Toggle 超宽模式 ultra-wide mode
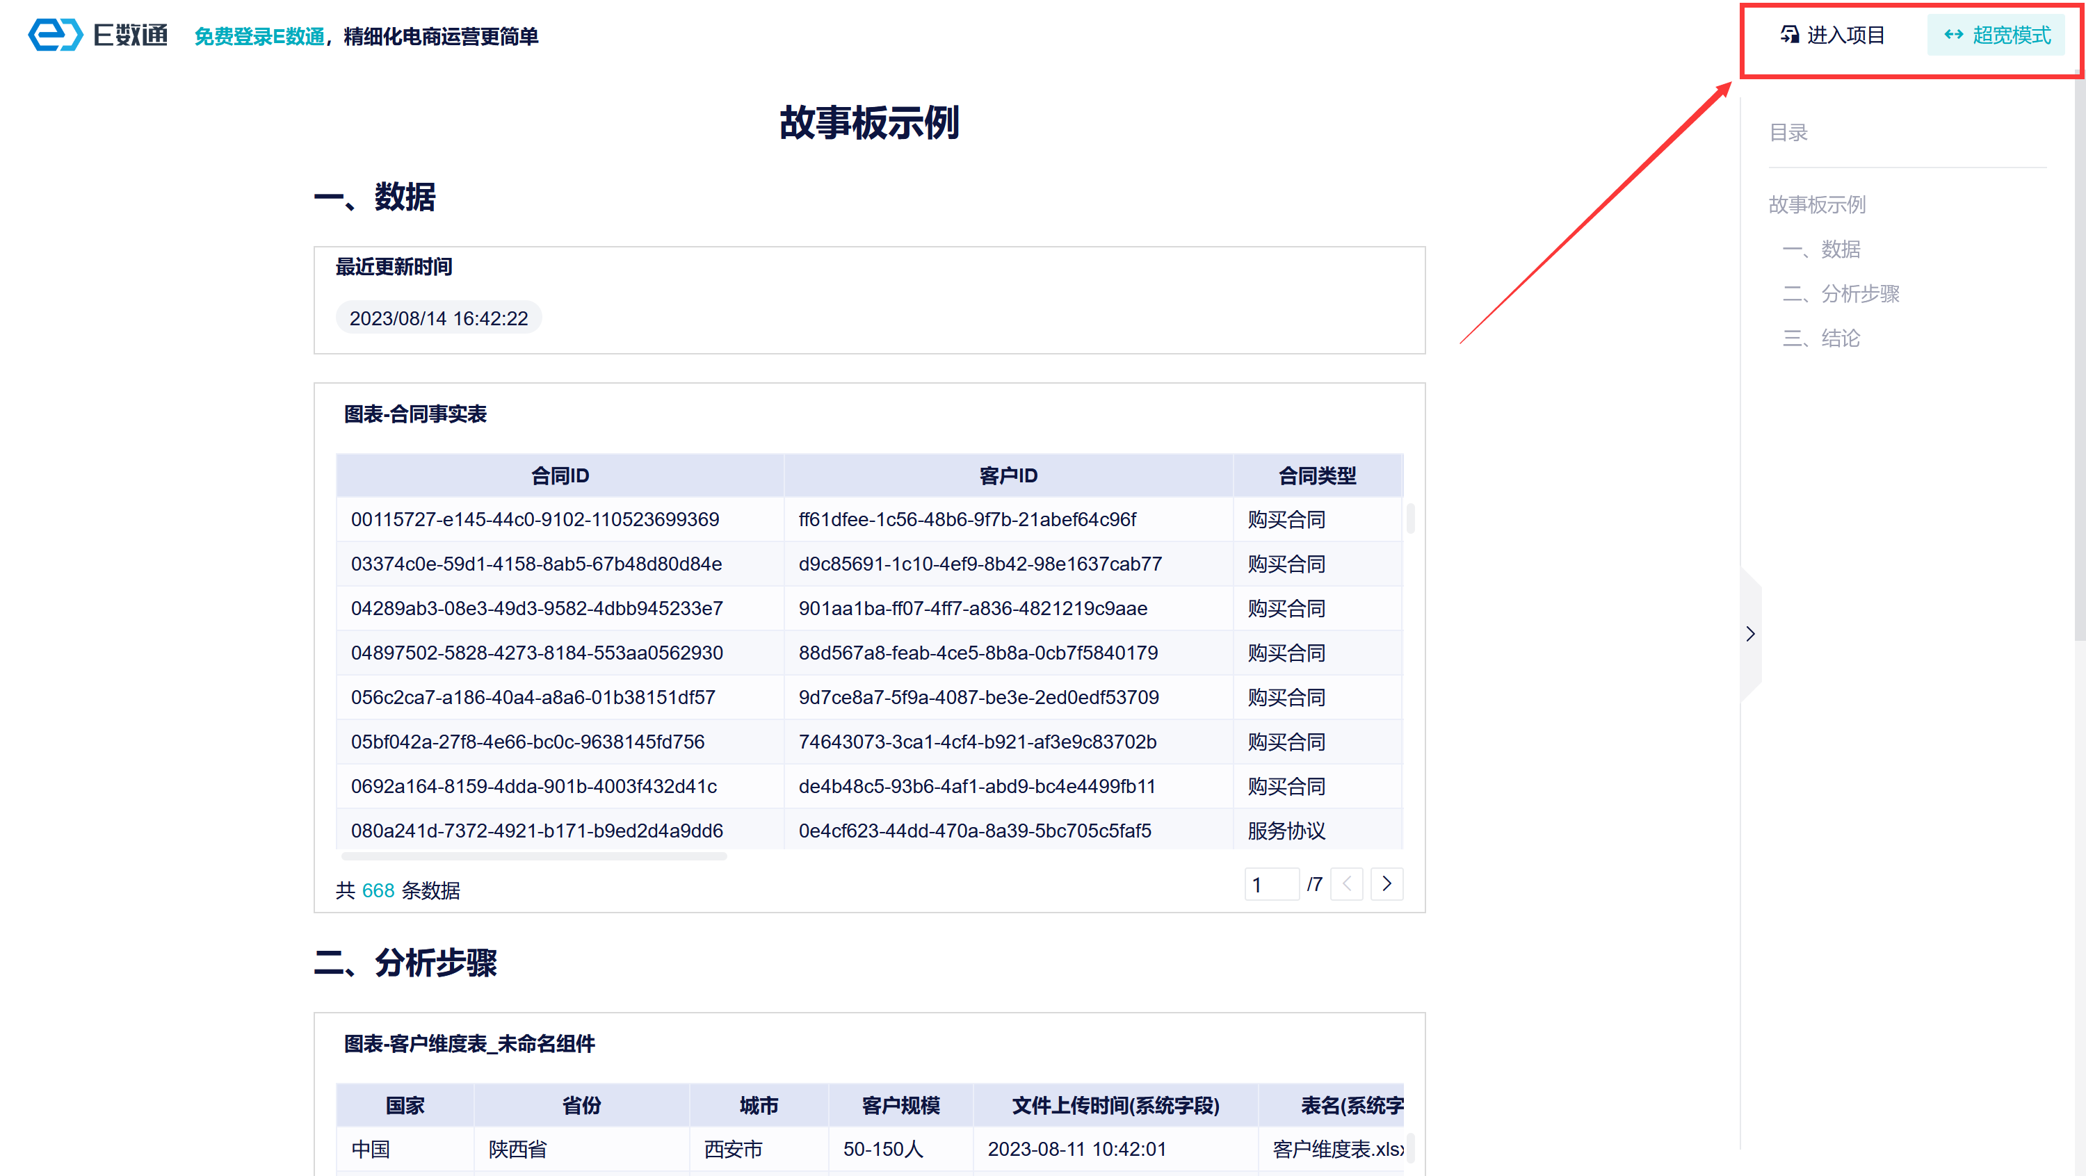2086x1176 pixels. point(1996,35)
